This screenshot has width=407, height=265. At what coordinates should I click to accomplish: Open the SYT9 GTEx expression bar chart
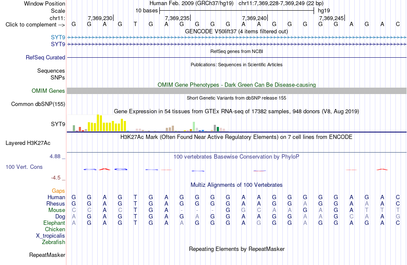coord(148,123)
